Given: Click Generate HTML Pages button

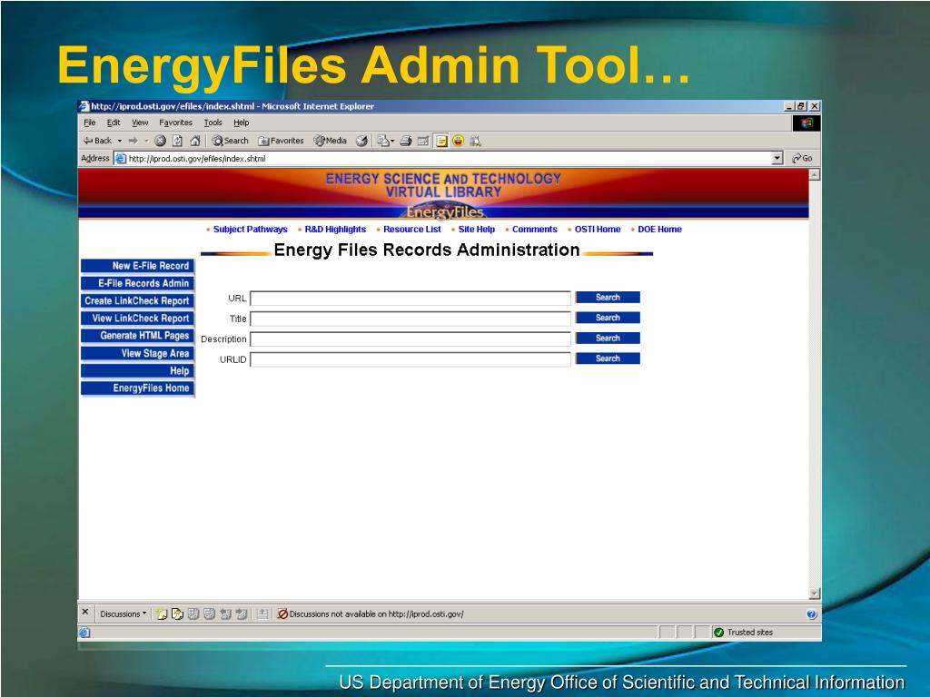Looking at the screenshot, I should click(x=138, y=336).
